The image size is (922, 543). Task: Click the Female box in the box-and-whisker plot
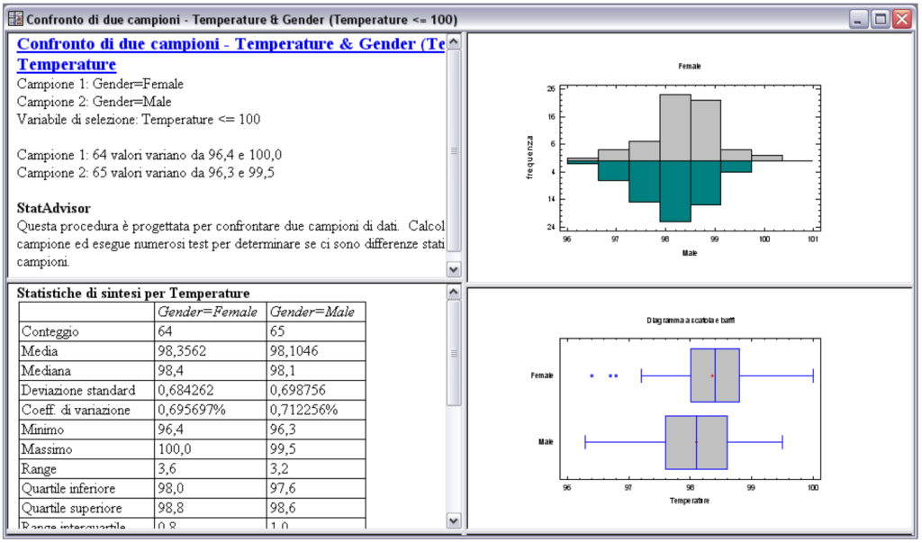coord(715,376)
